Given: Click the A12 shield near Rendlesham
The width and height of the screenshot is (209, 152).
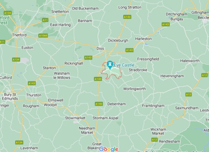Looking at the screenshot, I should coord(155,140).
